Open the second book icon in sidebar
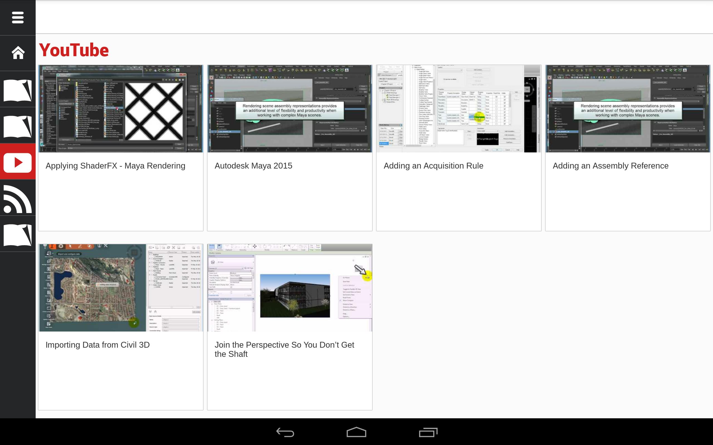This screenshot has height=445, width=713. coord(18,127)
